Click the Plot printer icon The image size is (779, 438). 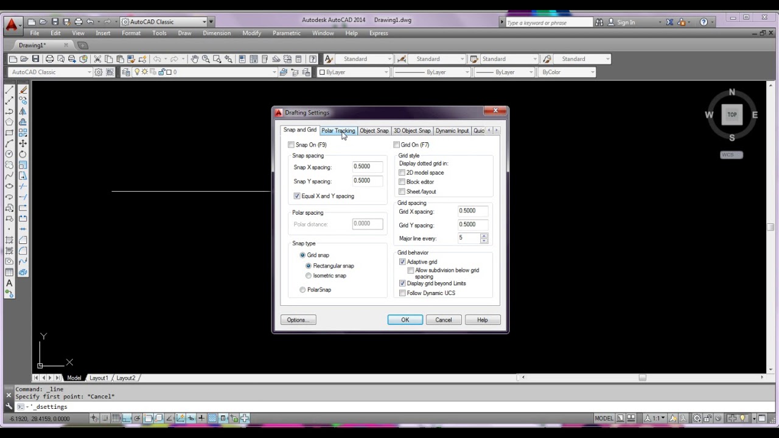[x=50, y=59]
